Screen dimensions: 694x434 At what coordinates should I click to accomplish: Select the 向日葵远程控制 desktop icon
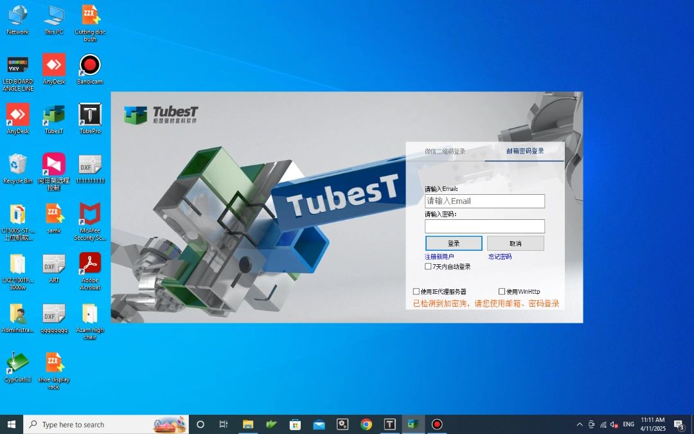coord(54,172)
